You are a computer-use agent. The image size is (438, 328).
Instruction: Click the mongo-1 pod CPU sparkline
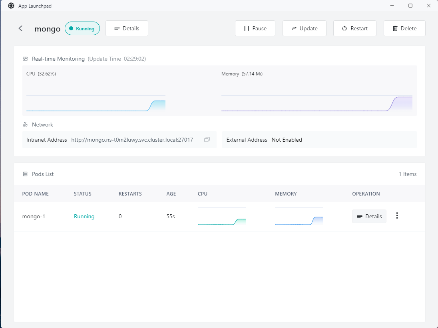tap(222, 216)
